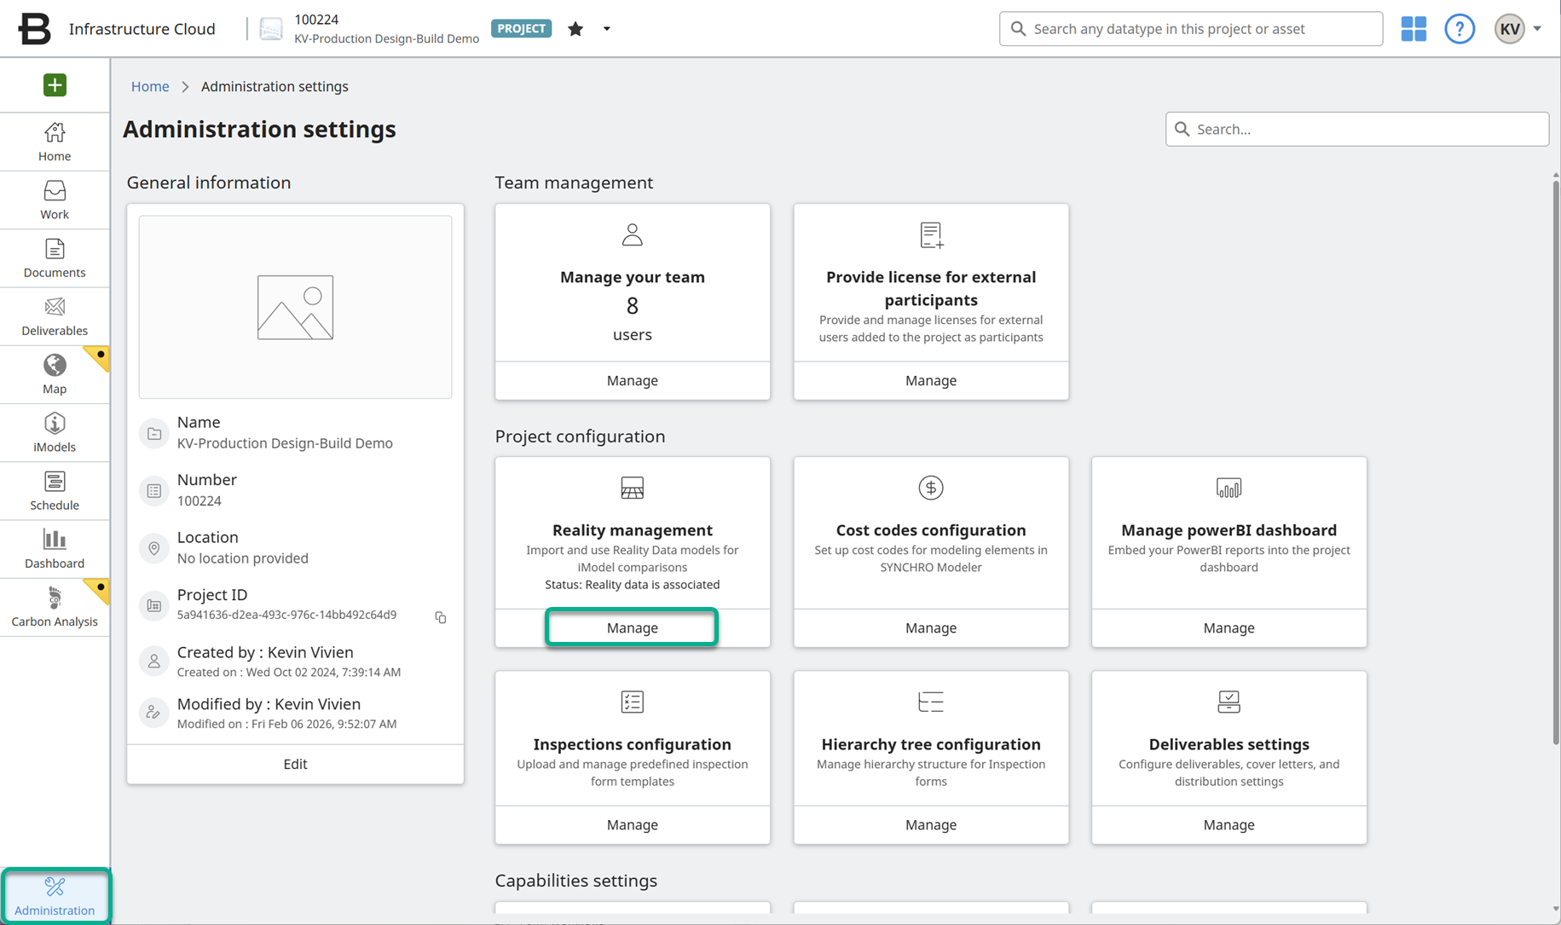Go to Deliverables in the sidebar

point(55,316)
